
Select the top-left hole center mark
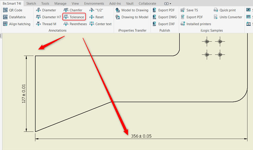pos(207,41)
